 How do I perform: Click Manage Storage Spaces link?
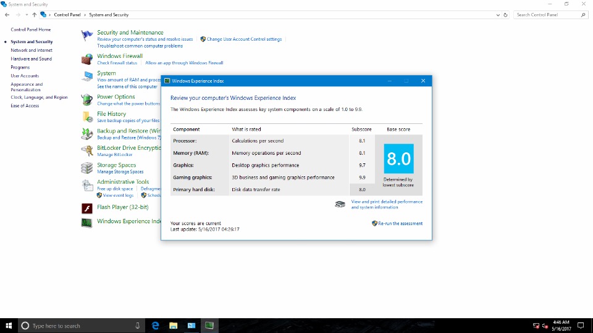coord(120,172)
